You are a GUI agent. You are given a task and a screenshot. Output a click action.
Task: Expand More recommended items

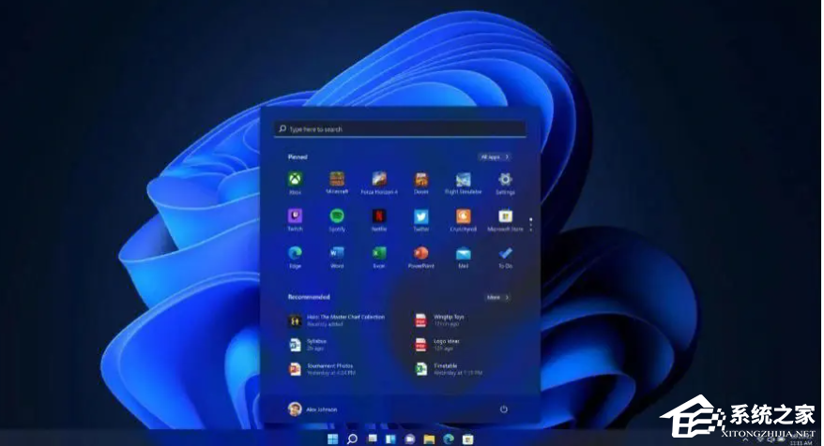click(496, 297)
